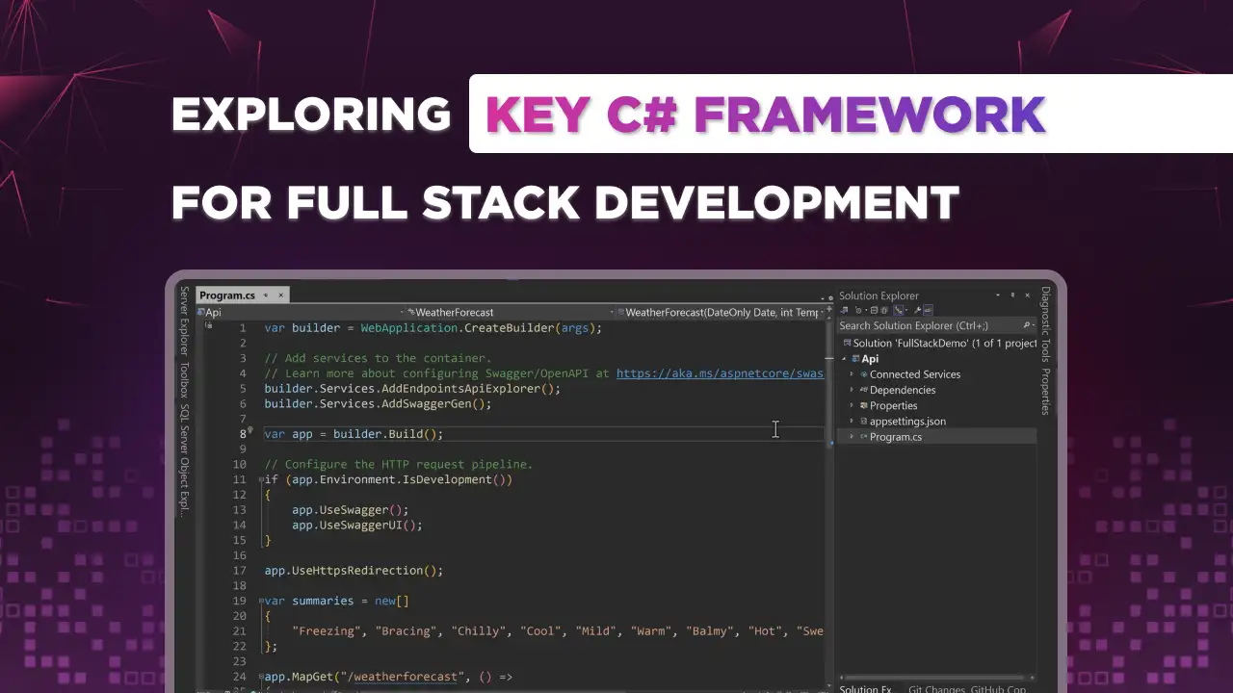Open Solution Explorer window options dropdown arrow
Screen dimensions: 1233x693
998,295
